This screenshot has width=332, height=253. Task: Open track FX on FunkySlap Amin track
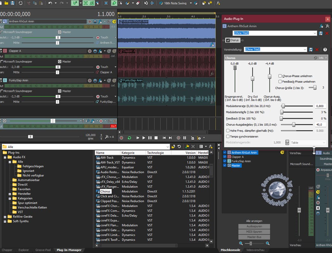point(100,80)
